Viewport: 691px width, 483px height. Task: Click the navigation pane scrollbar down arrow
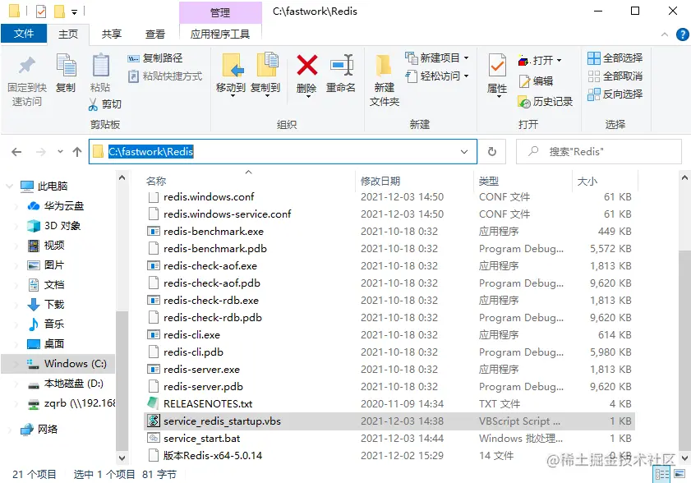pos(122,458)
